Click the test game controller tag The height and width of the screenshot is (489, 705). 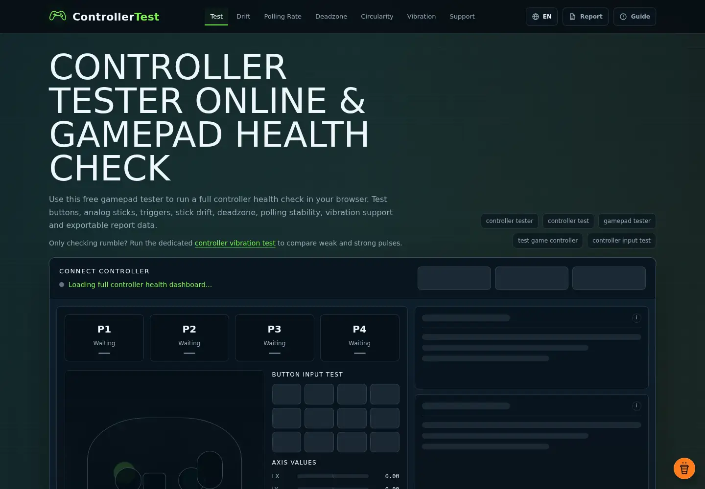tap(548, 241)
